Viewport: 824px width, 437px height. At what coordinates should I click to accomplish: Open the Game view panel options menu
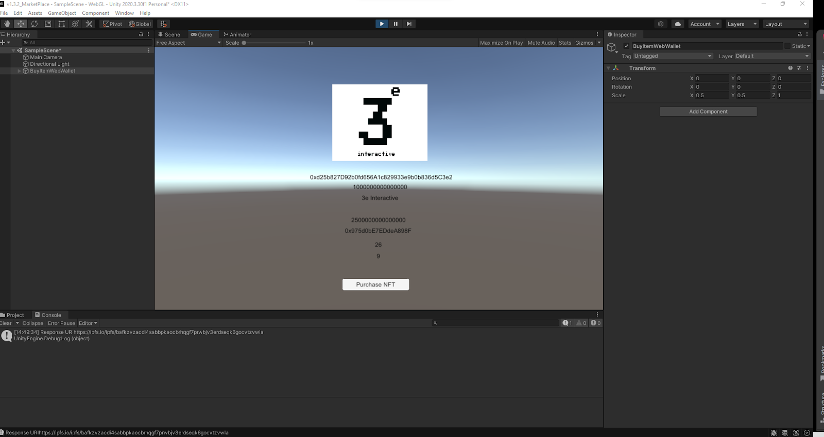point(597,34)
